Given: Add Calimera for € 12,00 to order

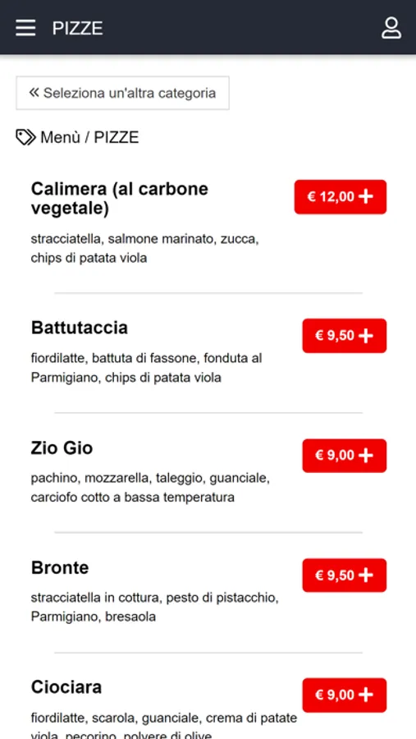Looking at the screenshot, I should point(341,196).
